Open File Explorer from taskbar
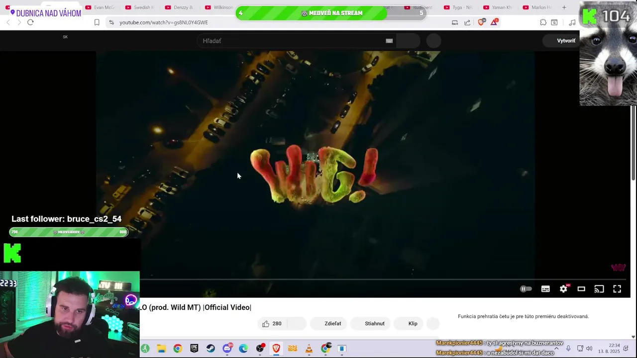 pos(161,349)
